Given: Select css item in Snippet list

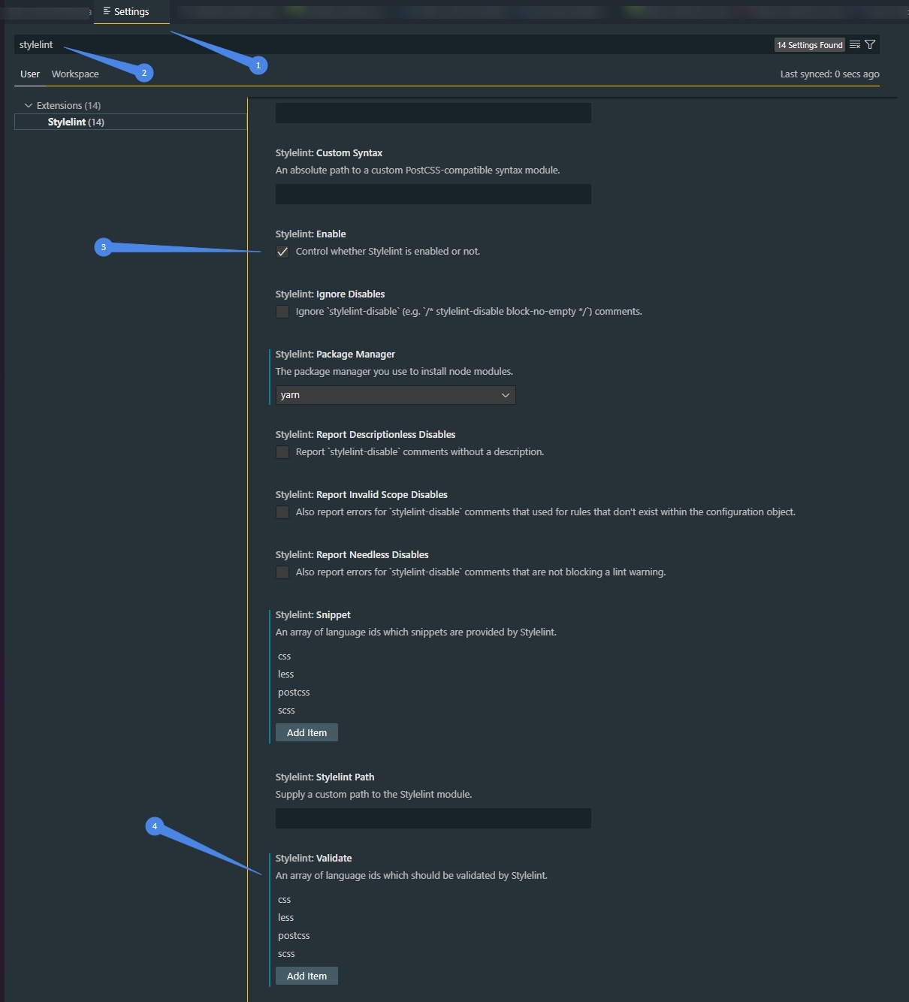Looking at the screenshot, I should click(x=284, y=656).
